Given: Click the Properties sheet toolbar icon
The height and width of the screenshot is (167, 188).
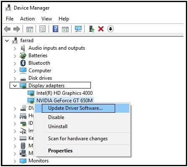Looking at the screenshot, I should point(42,29).
